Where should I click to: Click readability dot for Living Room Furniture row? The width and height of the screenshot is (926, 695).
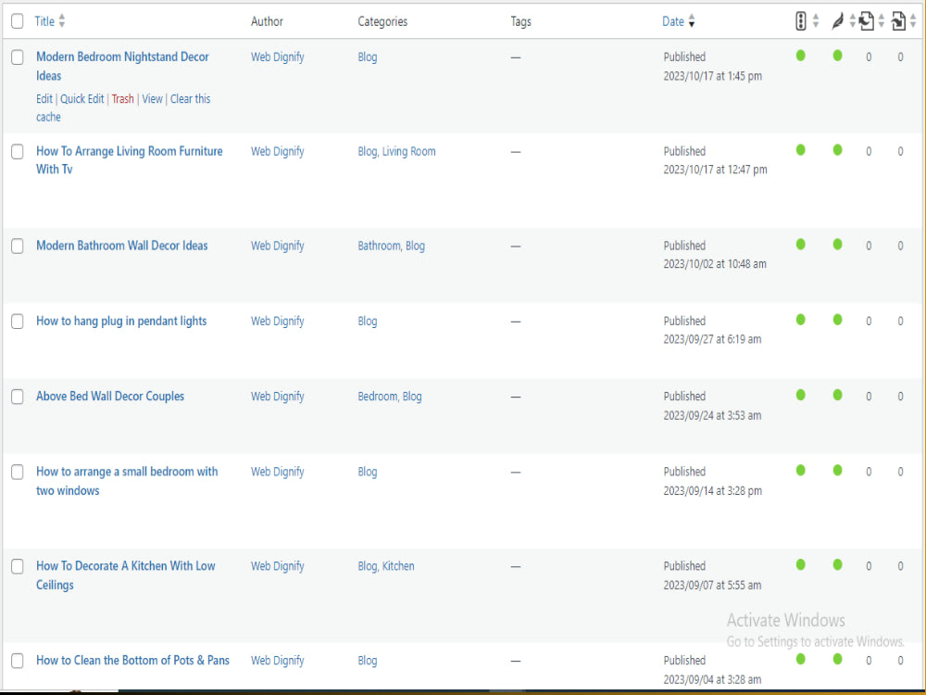pos(837,149)
